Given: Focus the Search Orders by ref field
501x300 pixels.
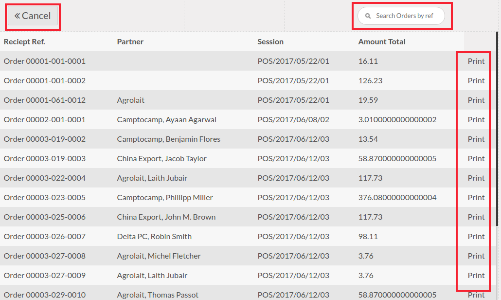Looking at the screenshot, I should [405, 16].
